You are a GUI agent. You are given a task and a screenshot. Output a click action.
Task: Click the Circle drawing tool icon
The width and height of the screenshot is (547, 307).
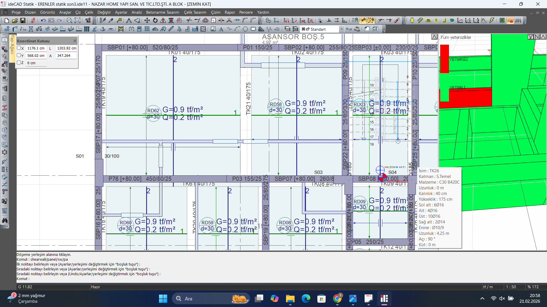(245, 29)
